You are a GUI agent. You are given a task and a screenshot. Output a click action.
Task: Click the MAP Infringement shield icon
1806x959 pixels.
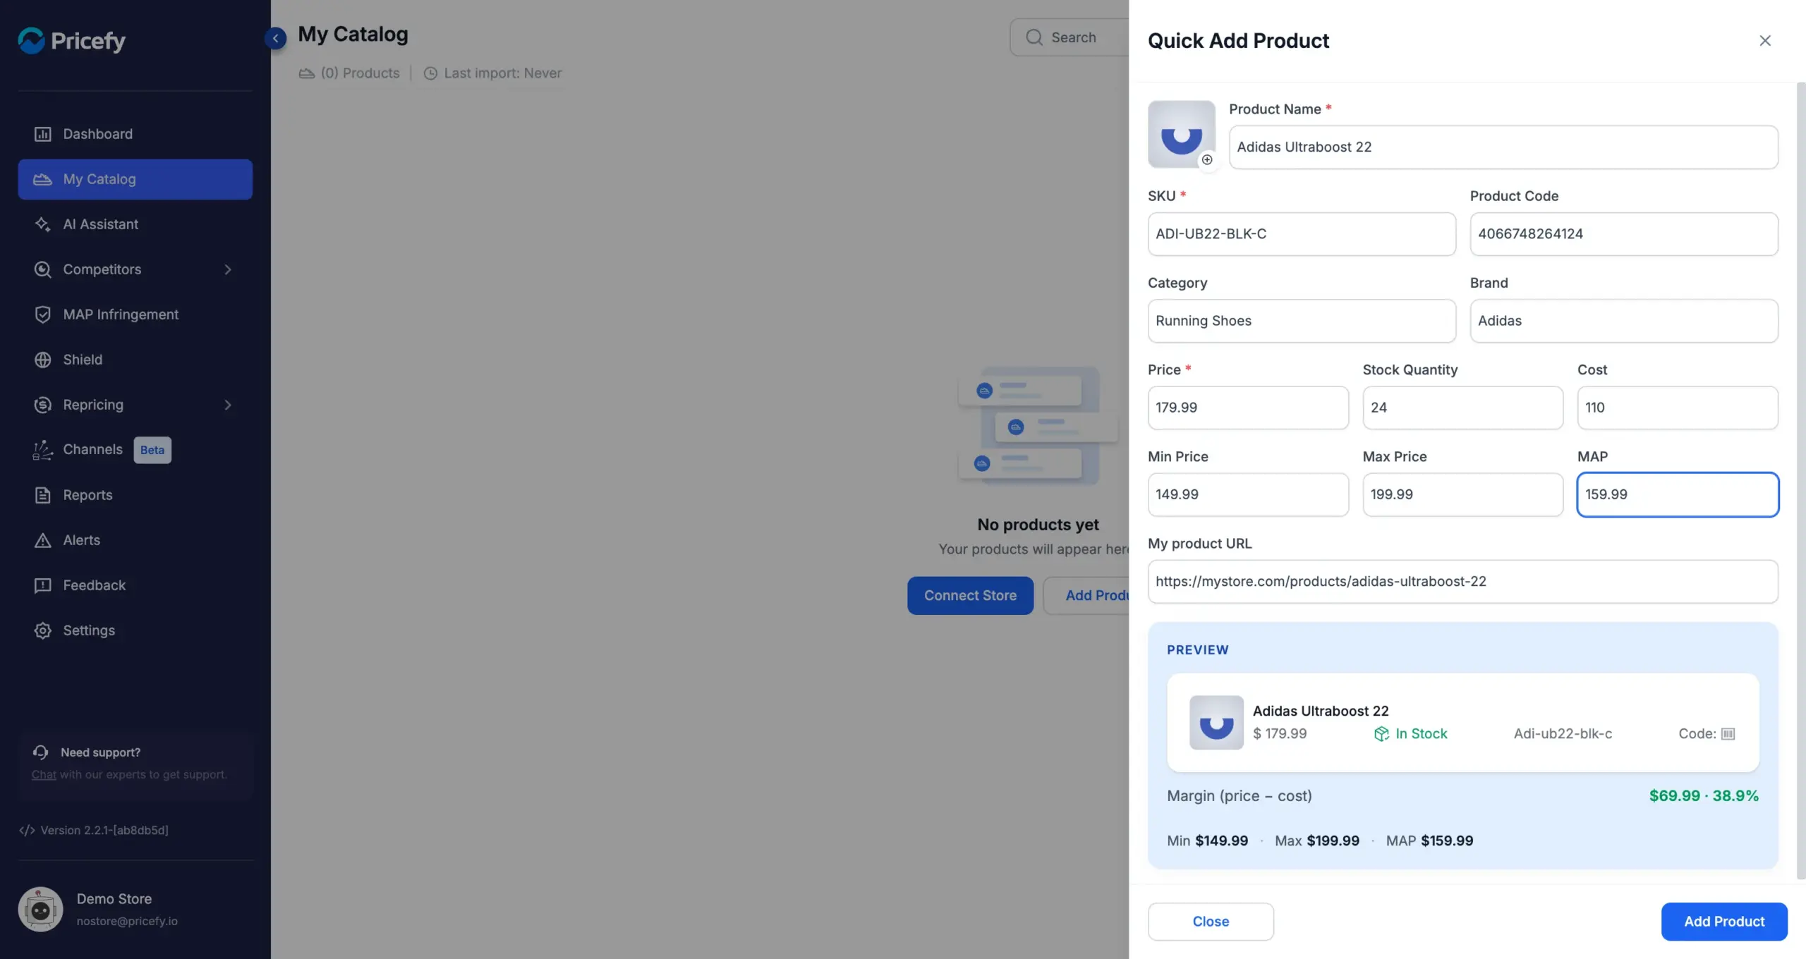pos(42,314)
